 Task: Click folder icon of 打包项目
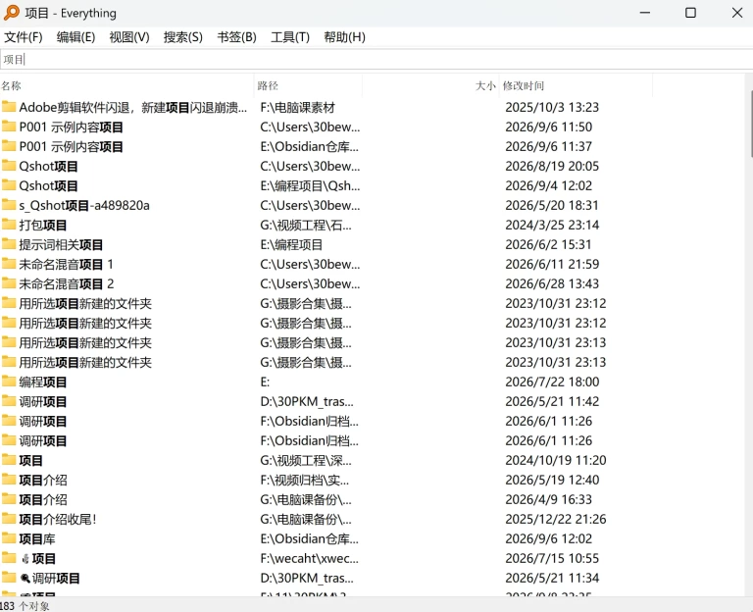pyautogui.click(x=9, y=225)
